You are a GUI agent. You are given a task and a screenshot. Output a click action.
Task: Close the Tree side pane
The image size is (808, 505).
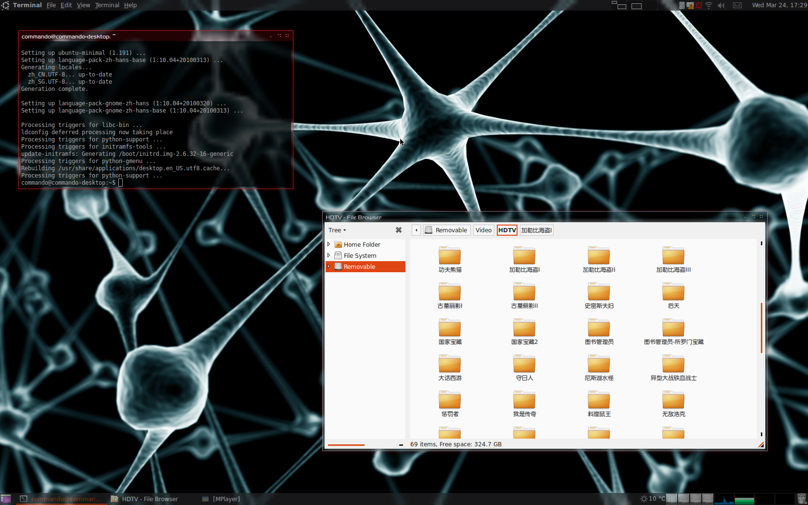pyautogui.click(x=399, y=230)
